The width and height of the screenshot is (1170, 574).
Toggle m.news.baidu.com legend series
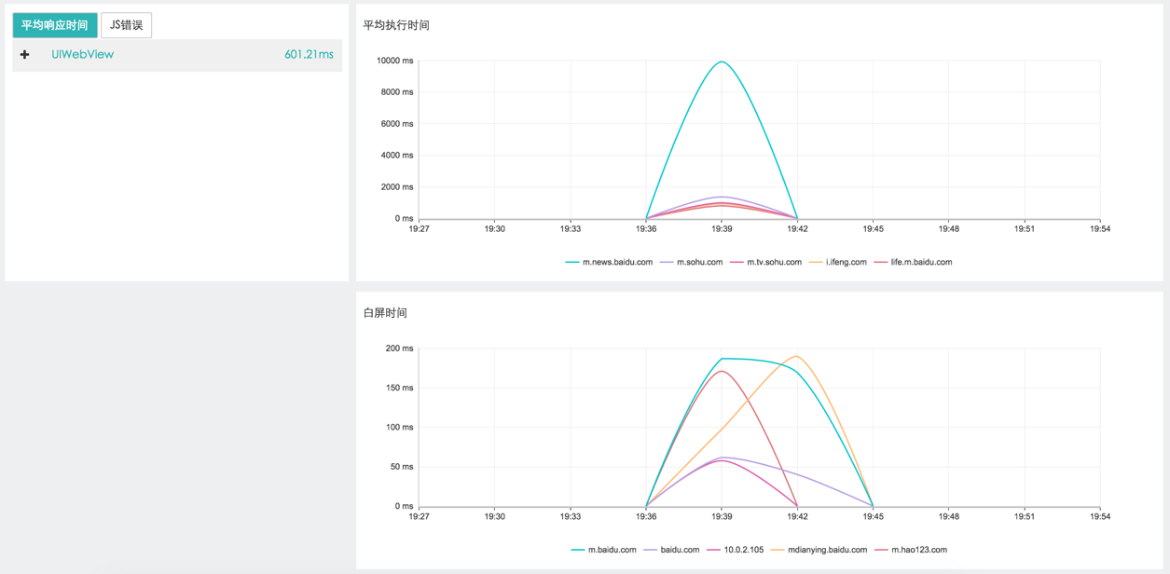tap(609, 263)
